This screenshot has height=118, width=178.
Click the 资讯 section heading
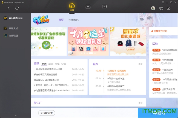click(x=36, y=64)
